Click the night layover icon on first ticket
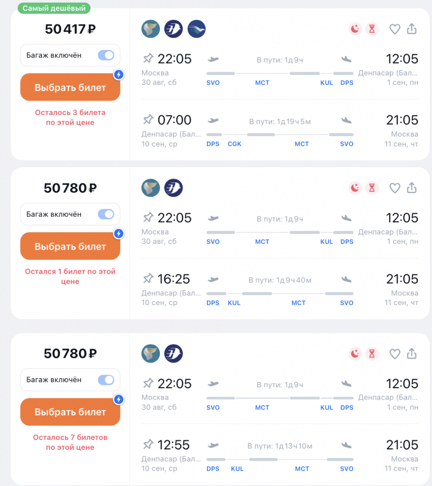Viewport: 432px width, 486px height. pyautogui.click(x=355, y=29)
